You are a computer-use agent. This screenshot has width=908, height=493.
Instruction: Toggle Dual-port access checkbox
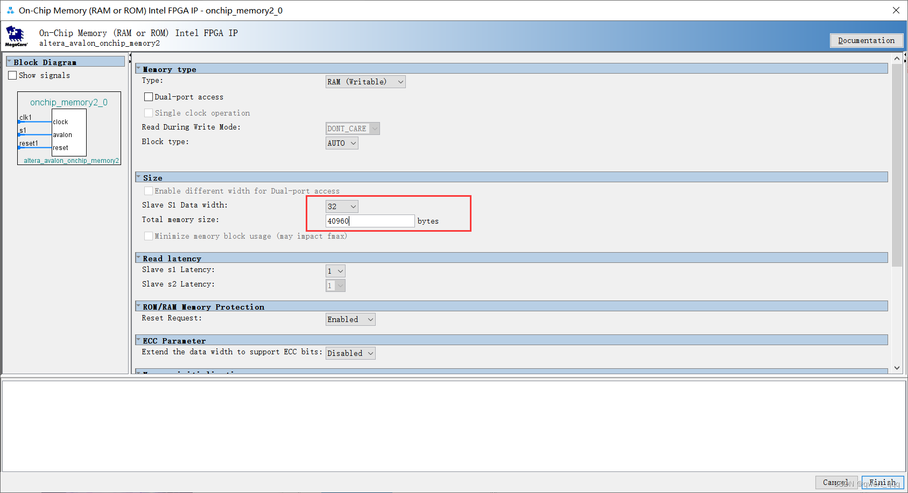point(149,97)
